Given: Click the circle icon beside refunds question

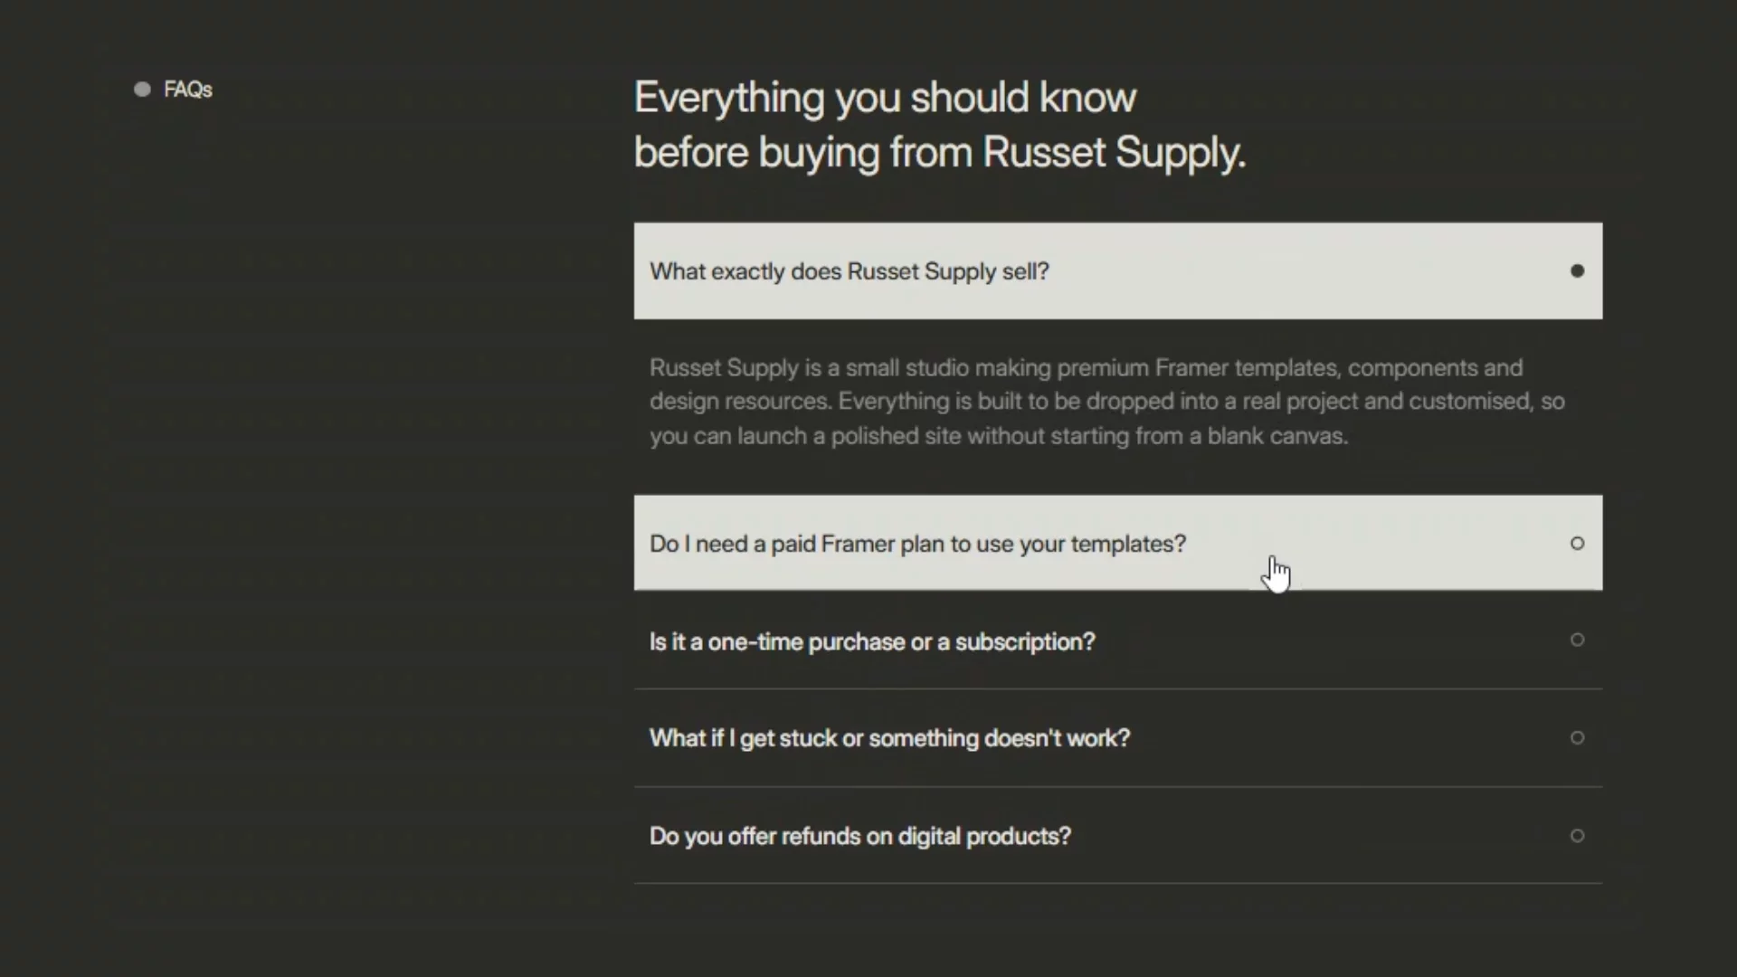Looking at the screenshot, I should point(1577,835).
